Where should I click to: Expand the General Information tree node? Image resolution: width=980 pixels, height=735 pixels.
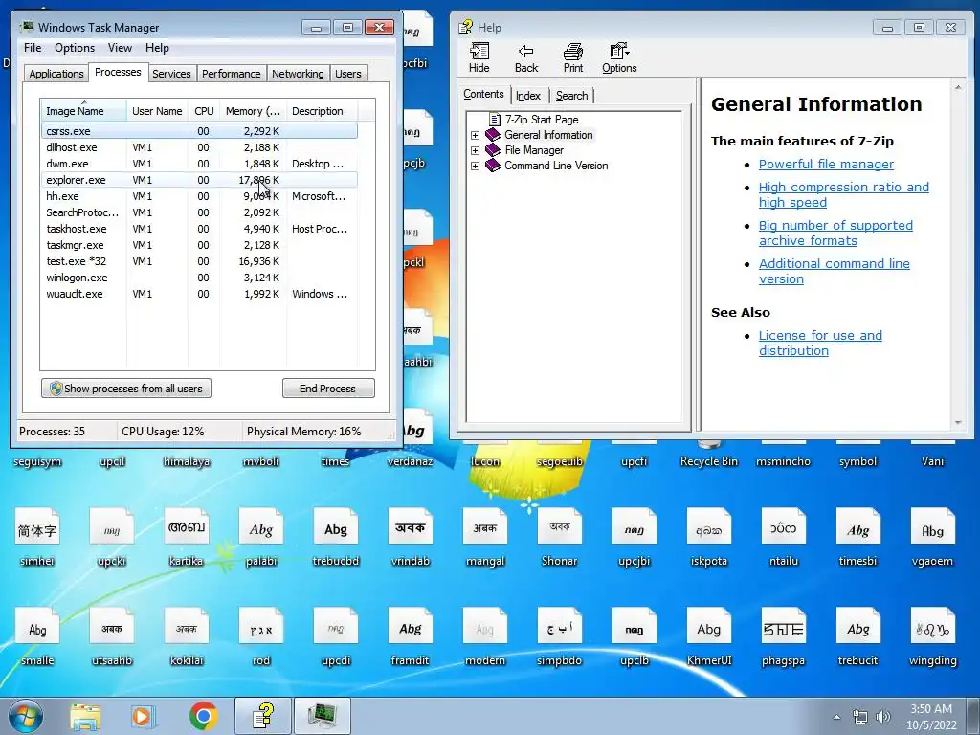pos(475,135)
